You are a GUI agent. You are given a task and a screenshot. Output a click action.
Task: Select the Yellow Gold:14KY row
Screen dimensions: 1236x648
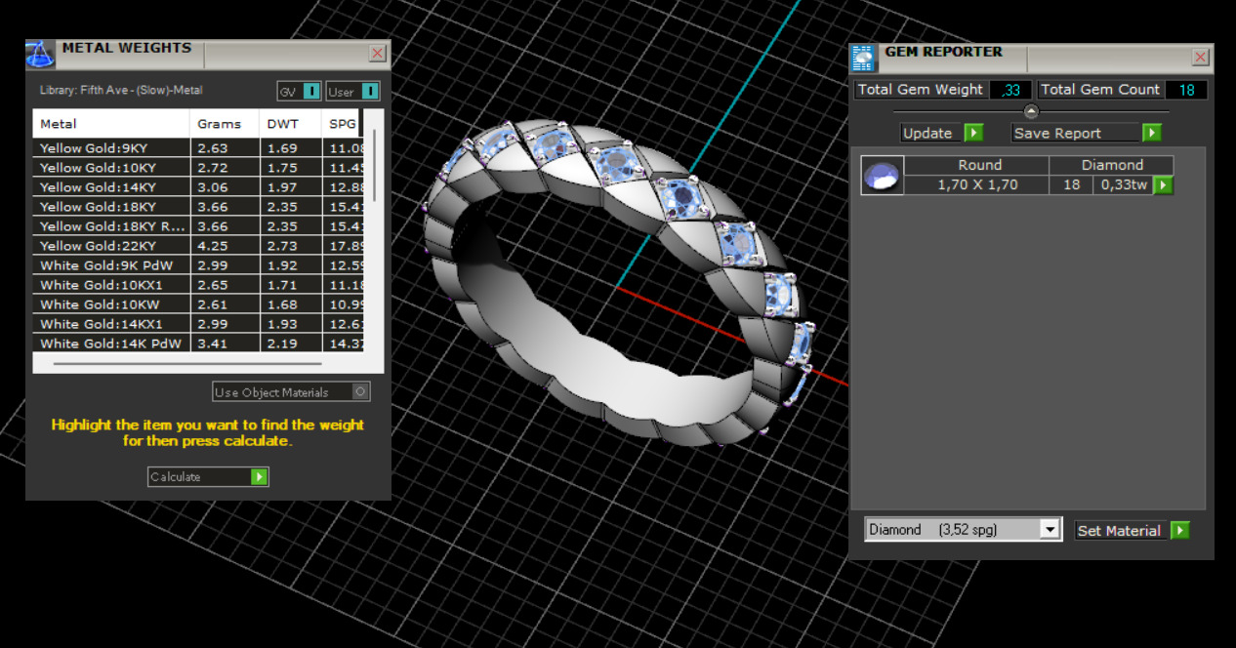pyautogui.click(x=200, y=187)
